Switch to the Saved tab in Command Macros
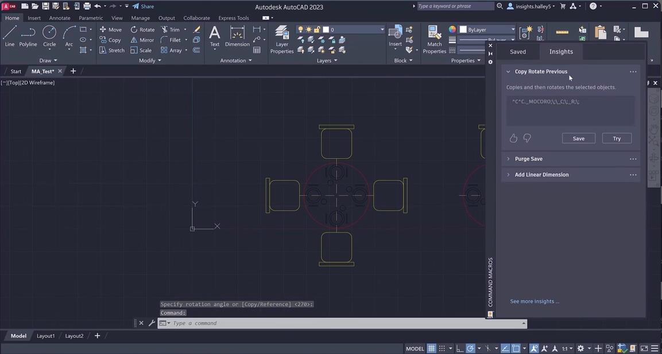 518,52
